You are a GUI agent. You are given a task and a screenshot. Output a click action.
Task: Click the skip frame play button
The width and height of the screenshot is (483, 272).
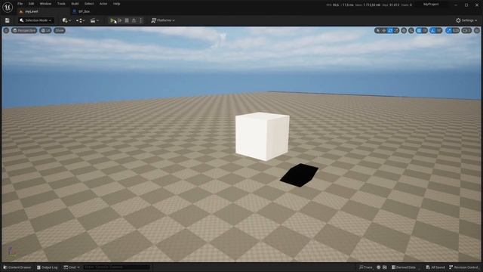[x=120, y=20]
